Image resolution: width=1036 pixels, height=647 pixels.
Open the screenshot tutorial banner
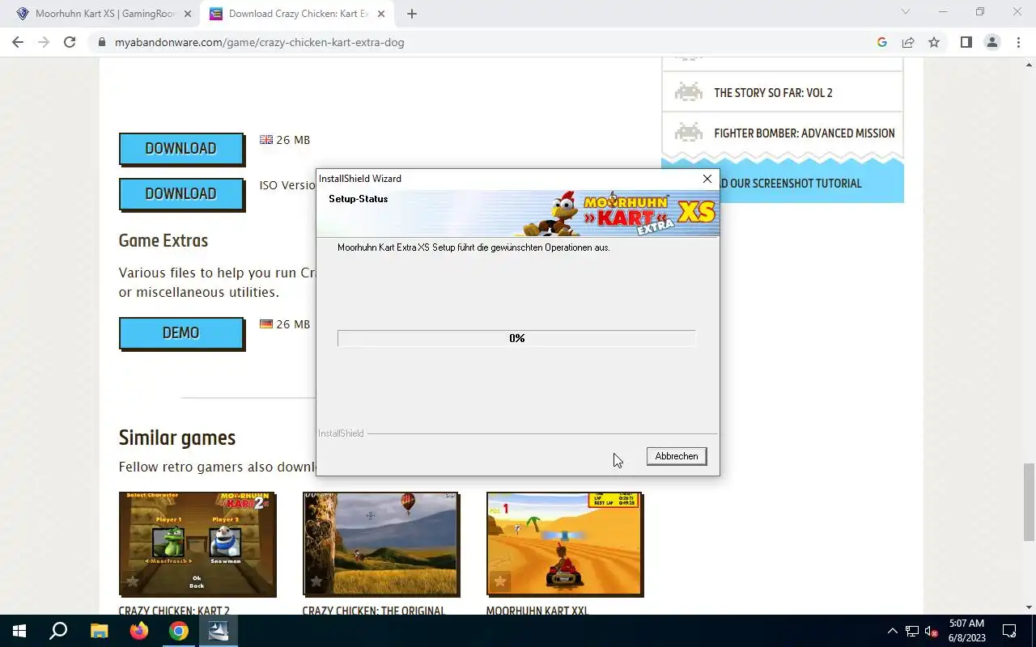[x=811, y=184]
